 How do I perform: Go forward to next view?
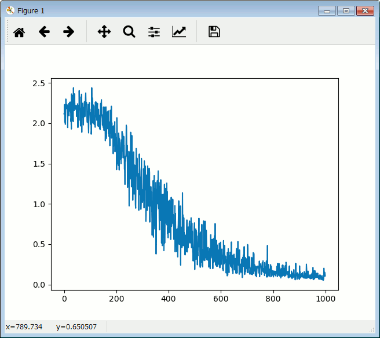coord(68,32)
